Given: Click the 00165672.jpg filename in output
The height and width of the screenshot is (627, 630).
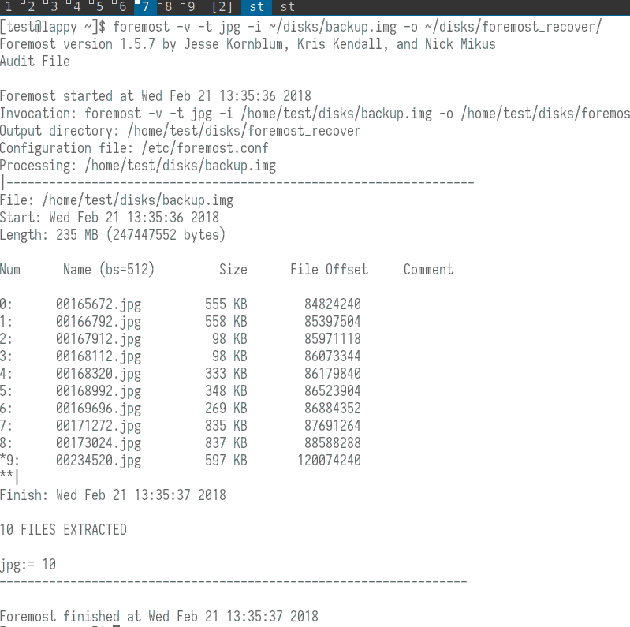Looking at the screenshot, I should tap(99, 304).
